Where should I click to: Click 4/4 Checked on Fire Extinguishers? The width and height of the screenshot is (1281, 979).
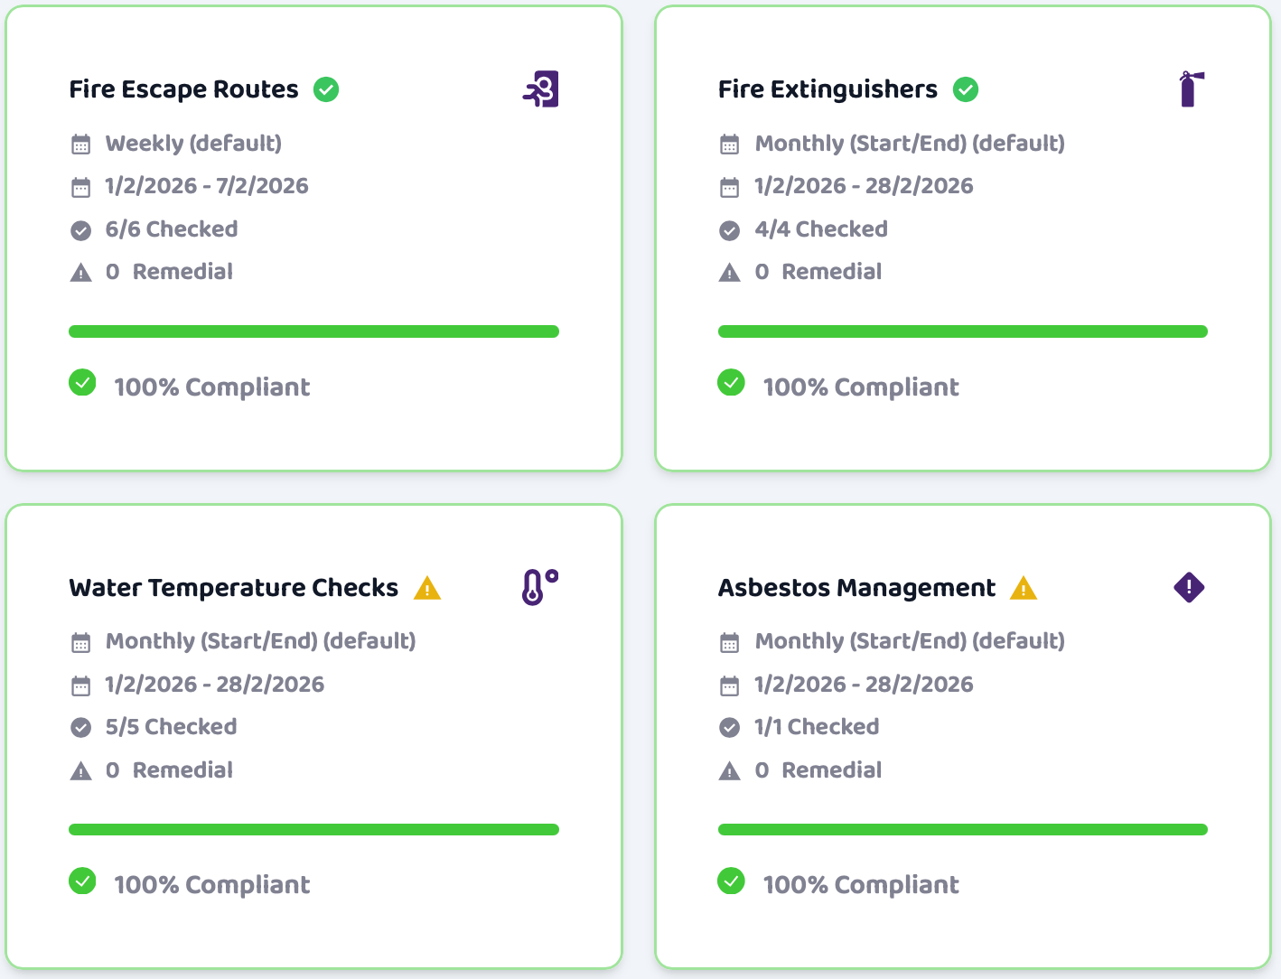point(820,228)
